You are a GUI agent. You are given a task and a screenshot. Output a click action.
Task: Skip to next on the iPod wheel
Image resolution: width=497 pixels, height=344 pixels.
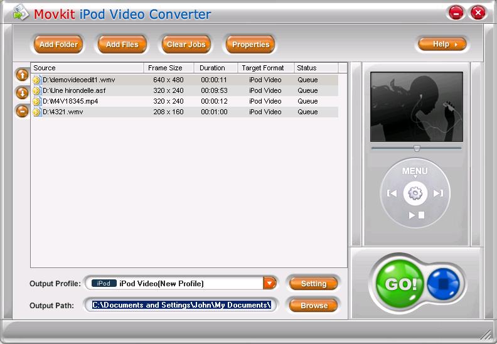[439, 193]
